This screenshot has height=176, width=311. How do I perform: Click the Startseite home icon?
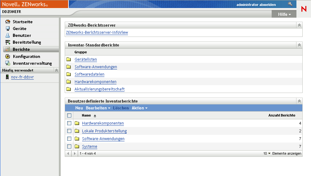pyautogui.click(x=8, y=22)
